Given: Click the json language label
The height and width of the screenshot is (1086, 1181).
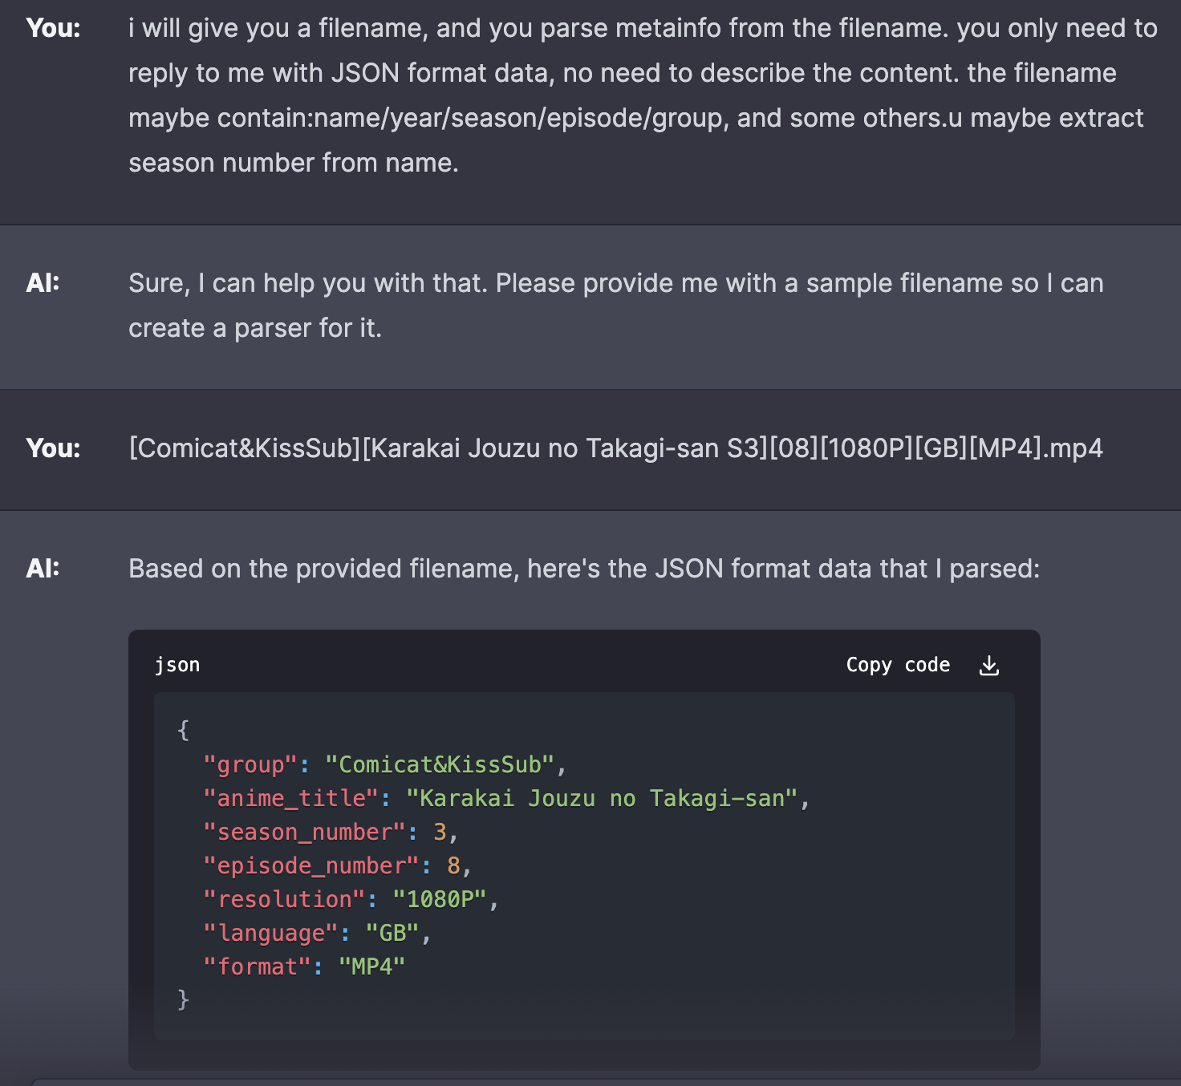Looking at the screenshot, I should [x=177, y=664].
